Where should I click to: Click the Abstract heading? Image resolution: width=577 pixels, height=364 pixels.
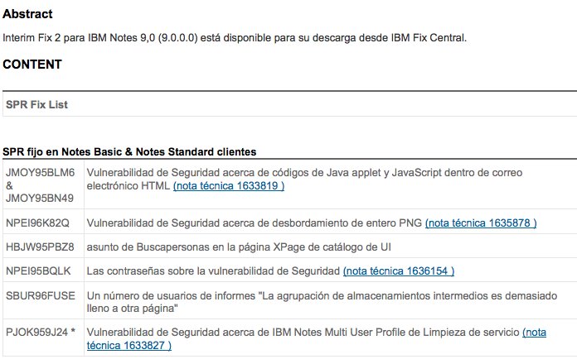click(27, 14)
